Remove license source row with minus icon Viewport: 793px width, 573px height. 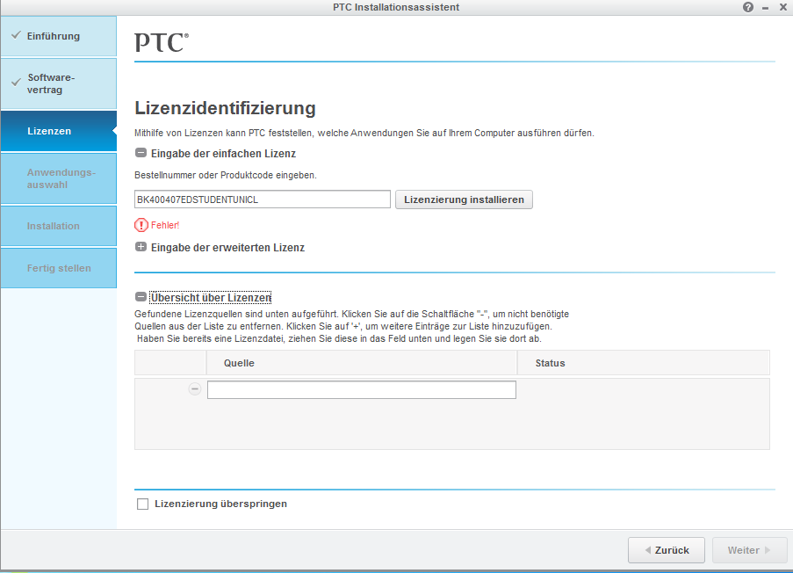[x=195, y=388]
